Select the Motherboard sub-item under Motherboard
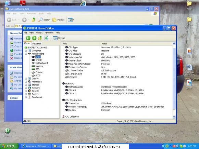Screen dimensions: 199x149 click(x=41, y=63)
